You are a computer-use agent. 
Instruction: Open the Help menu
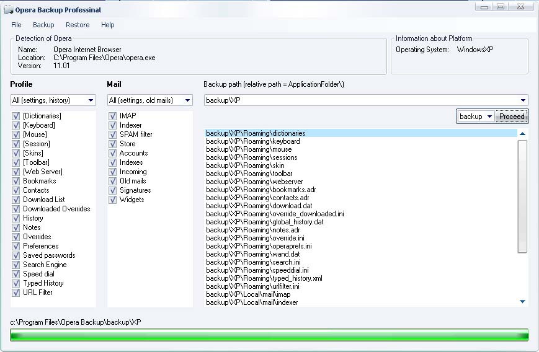click(x=107, y=25)
